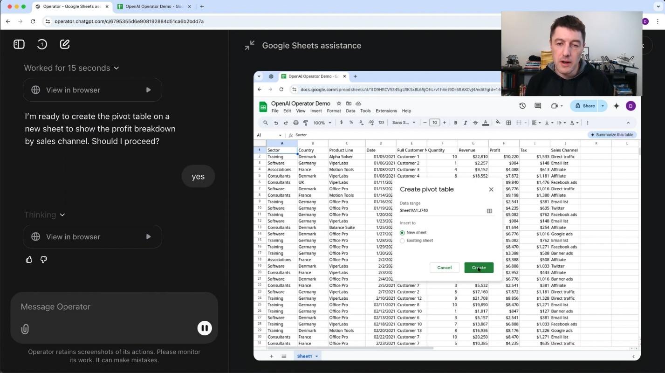Toggle italic formatting
This screenshot has width=665, height=373.
(465, 123)
